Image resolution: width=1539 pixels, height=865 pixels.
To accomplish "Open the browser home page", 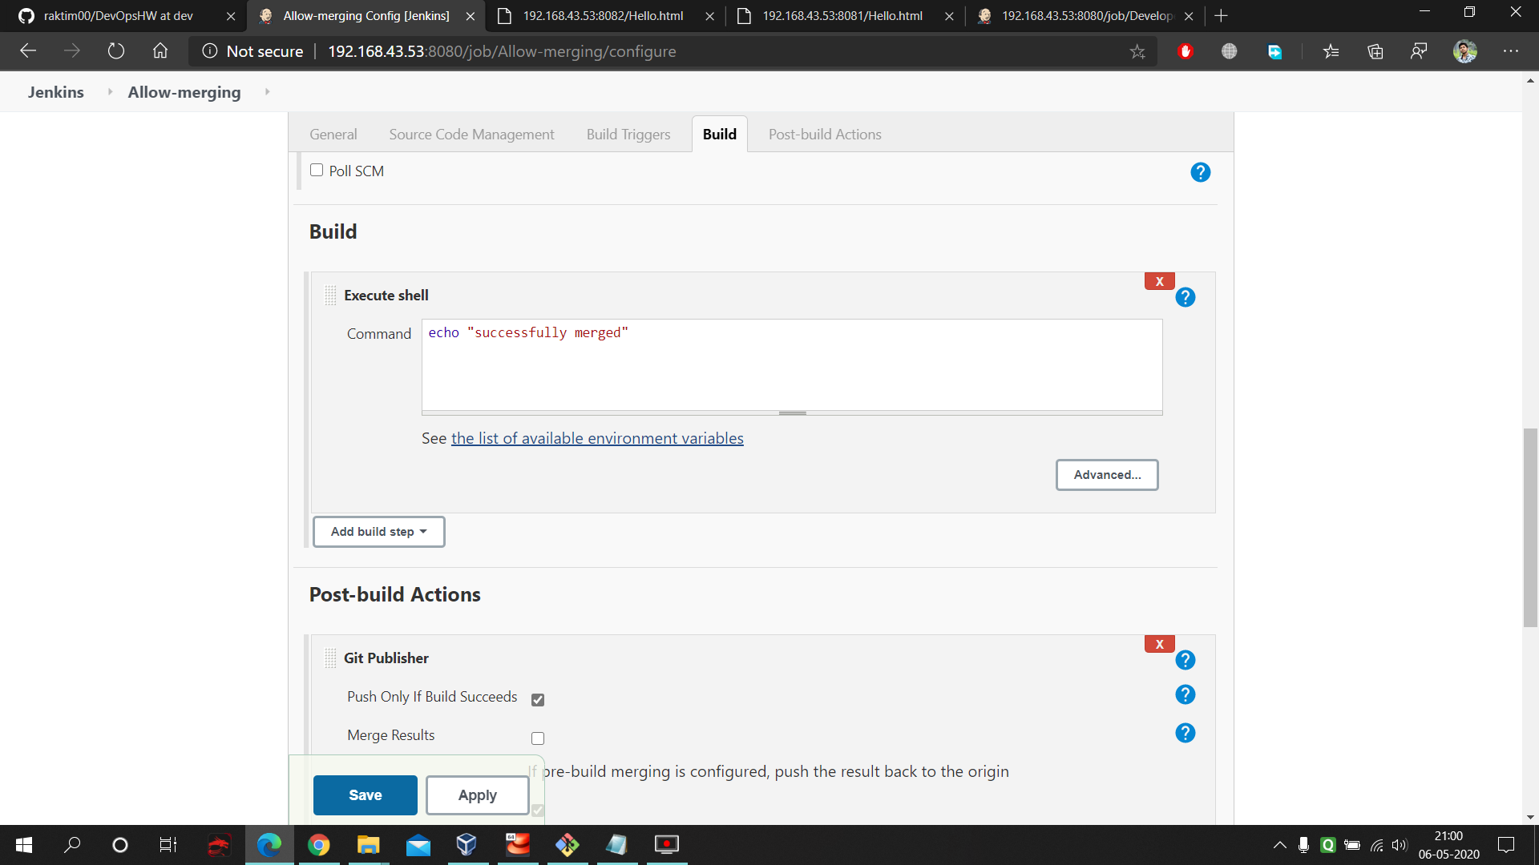I will pyautogui.click(x=160, y=51).
